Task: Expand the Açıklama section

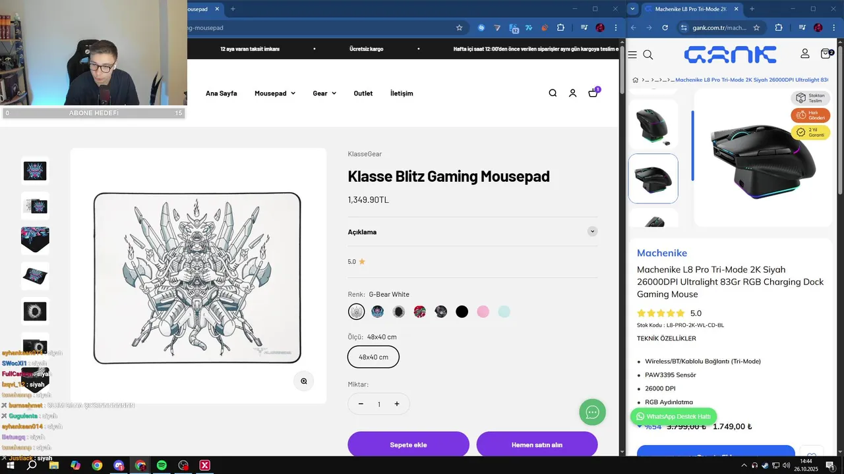Action: [473, 232]
